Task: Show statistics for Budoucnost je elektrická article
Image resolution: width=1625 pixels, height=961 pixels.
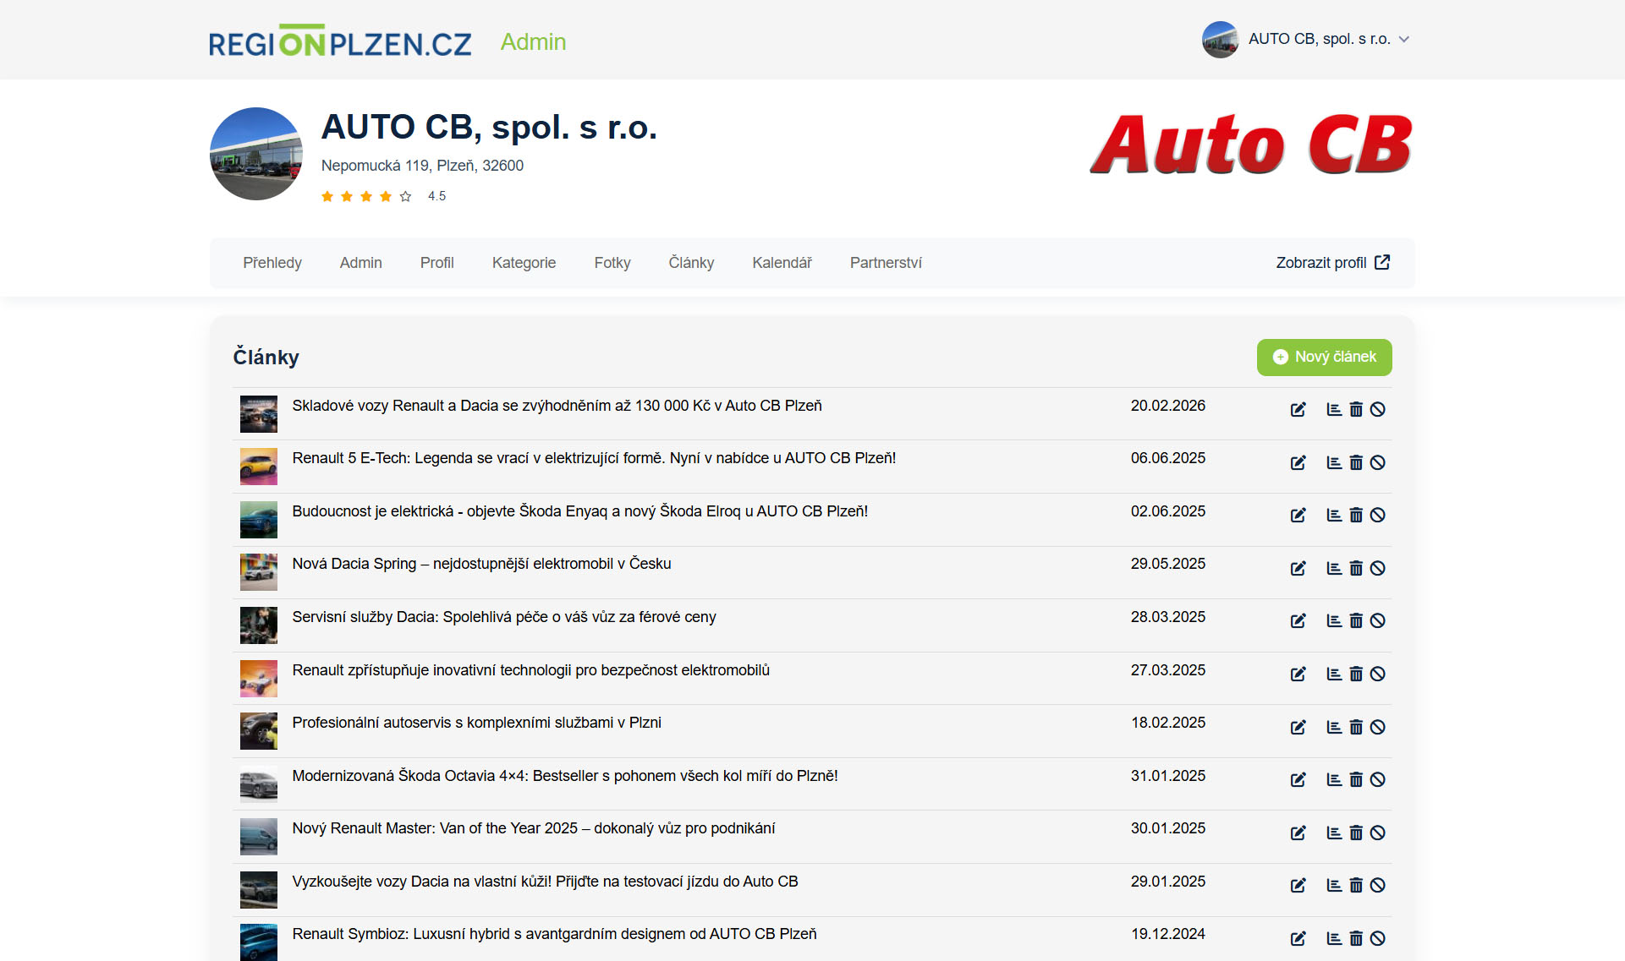Action: 1334,516
